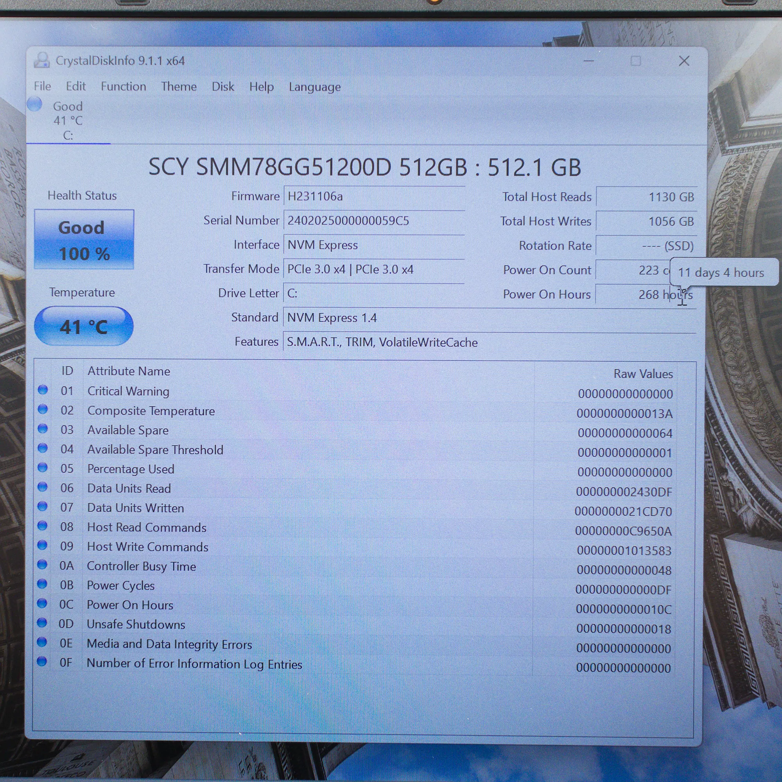Click the blue status orb for drive C:

pos(35,104)
